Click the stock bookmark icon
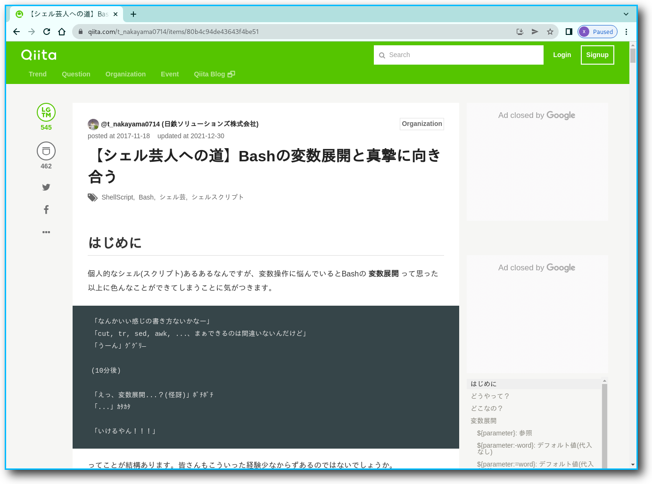Screen dimensions: 652x484 click(46, 151)
